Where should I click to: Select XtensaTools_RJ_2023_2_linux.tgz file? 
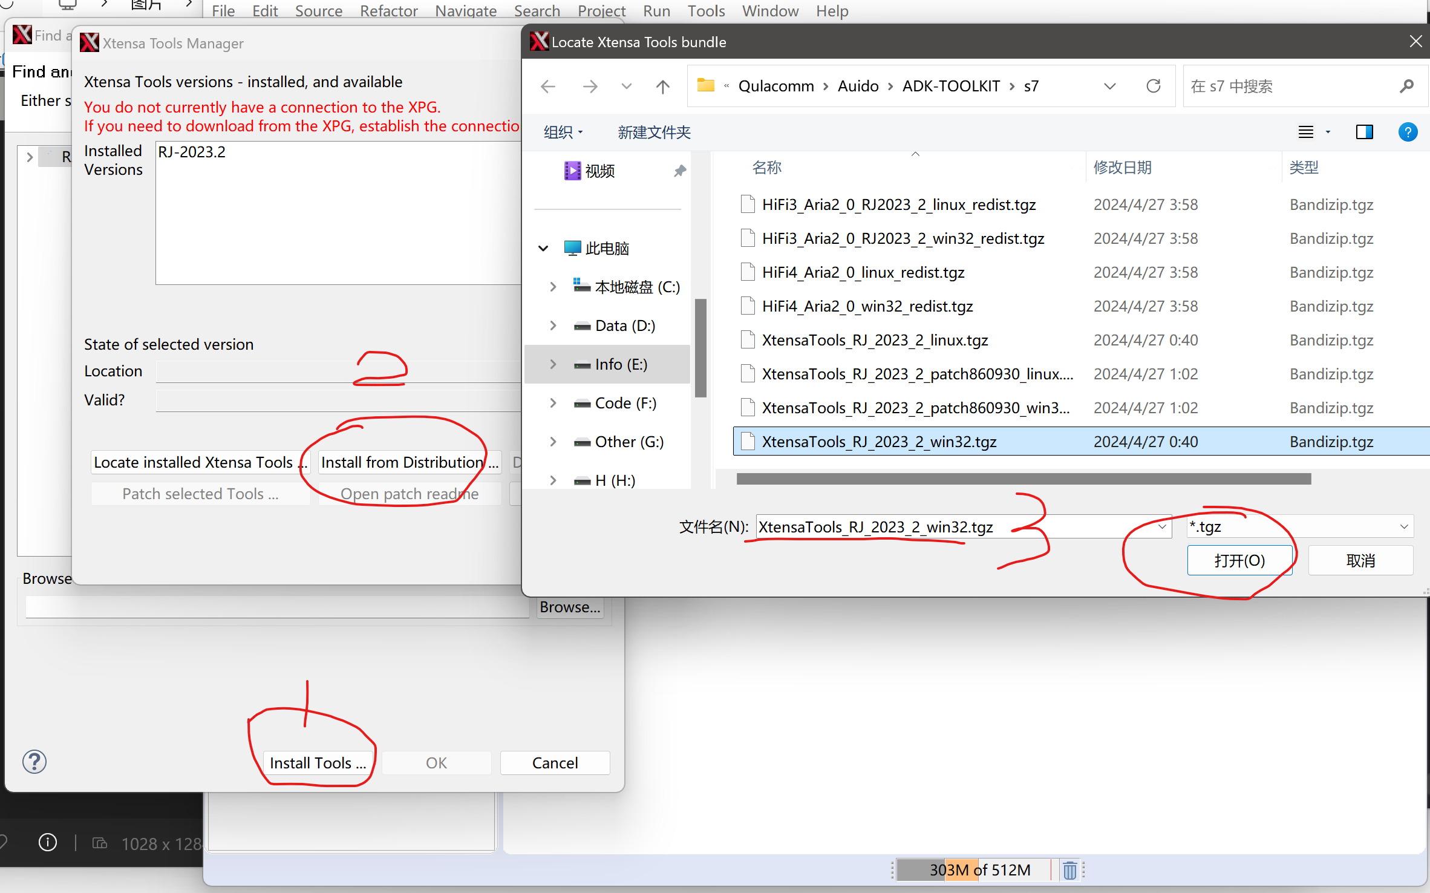click(875, 341)
